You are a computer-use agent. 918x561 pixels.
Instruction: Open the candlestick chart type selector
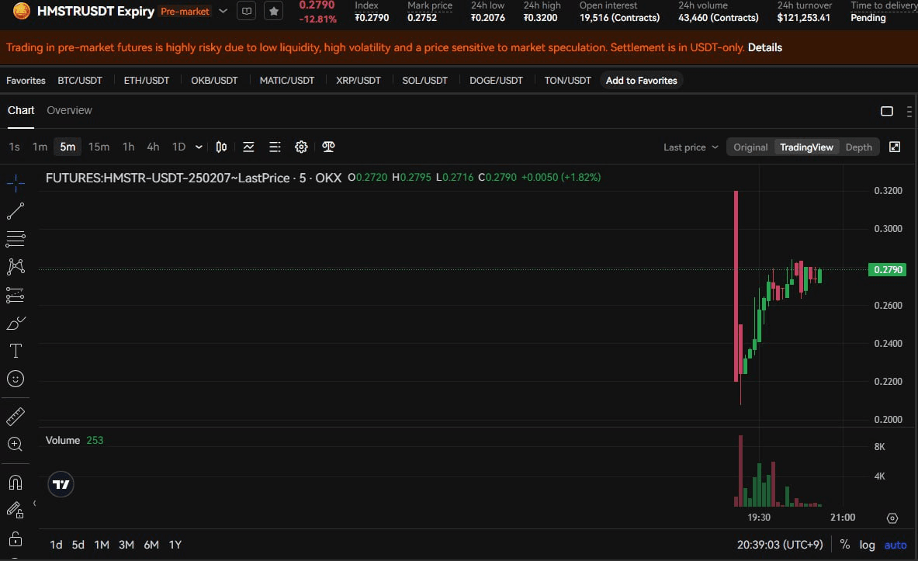(x=222, y=147)
